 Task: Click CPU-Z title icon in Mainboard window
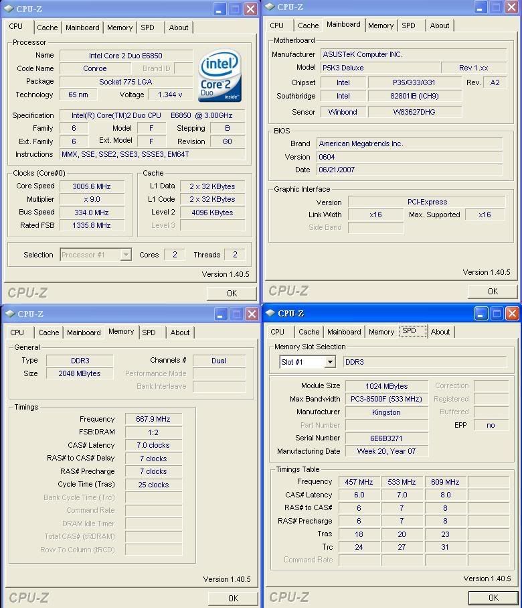point(270,7)
